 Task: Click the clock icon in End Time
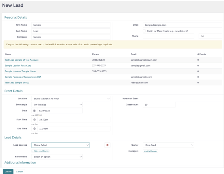coord(35,129)
